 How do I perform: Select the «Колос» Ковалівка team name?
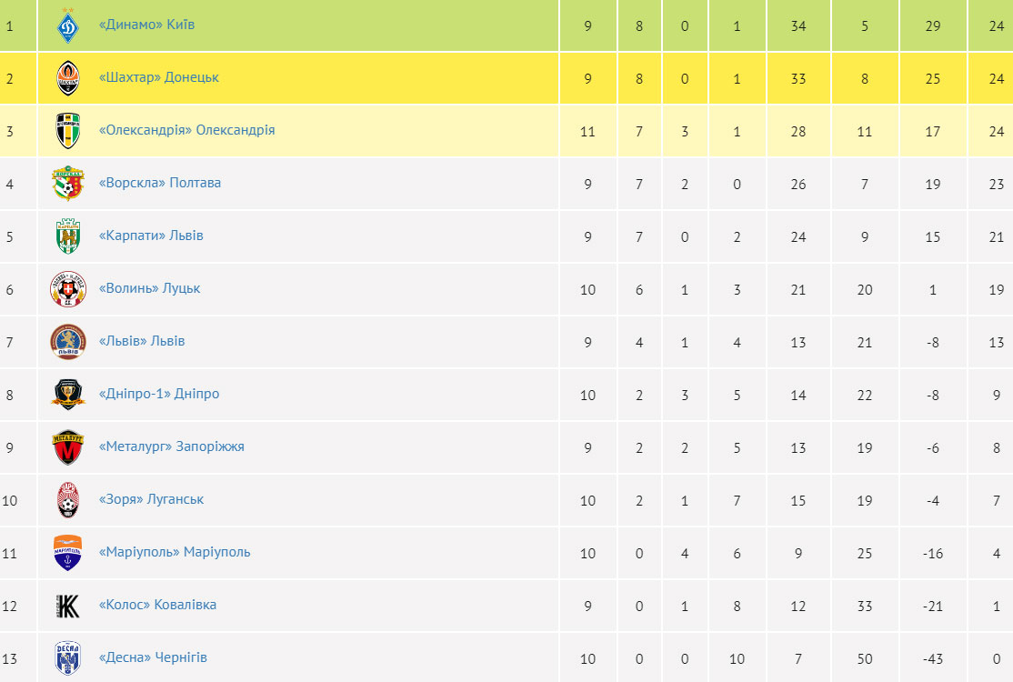[157, 605]
